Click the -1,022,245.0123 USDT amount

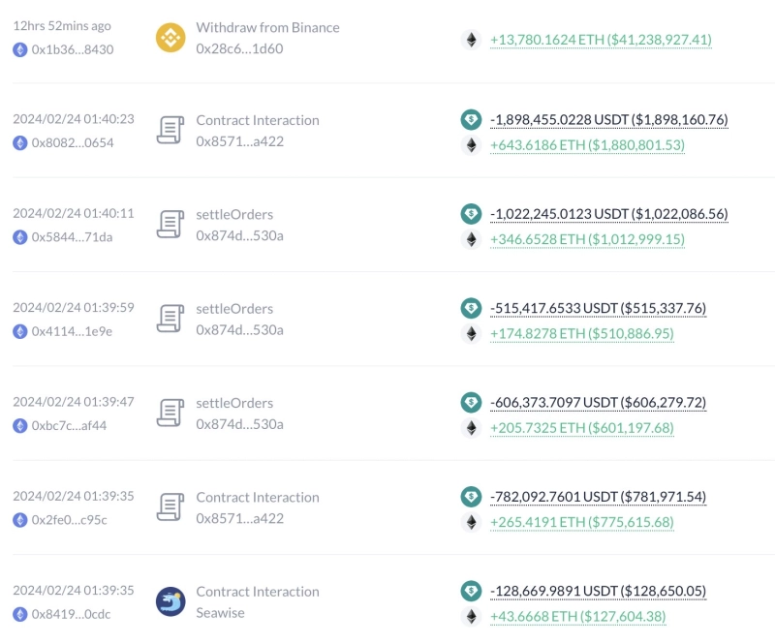(x=608, y=214)
